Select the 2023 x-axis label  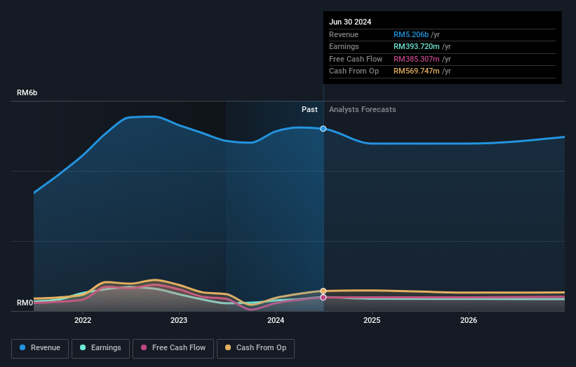[x=179, y=321]
